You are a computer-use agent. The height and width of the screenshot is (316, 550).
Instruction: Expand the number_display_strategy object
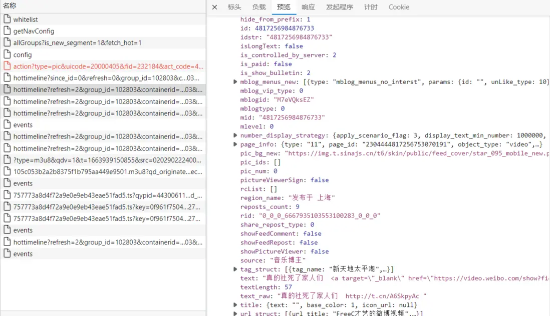(235, 135)
